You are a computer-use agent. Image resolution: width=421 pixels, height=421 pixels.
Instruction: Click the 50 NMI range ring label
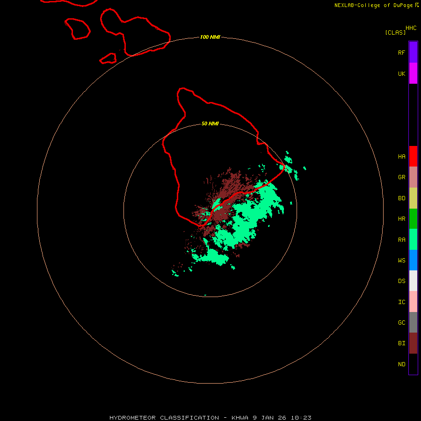[x=210, y=123]
